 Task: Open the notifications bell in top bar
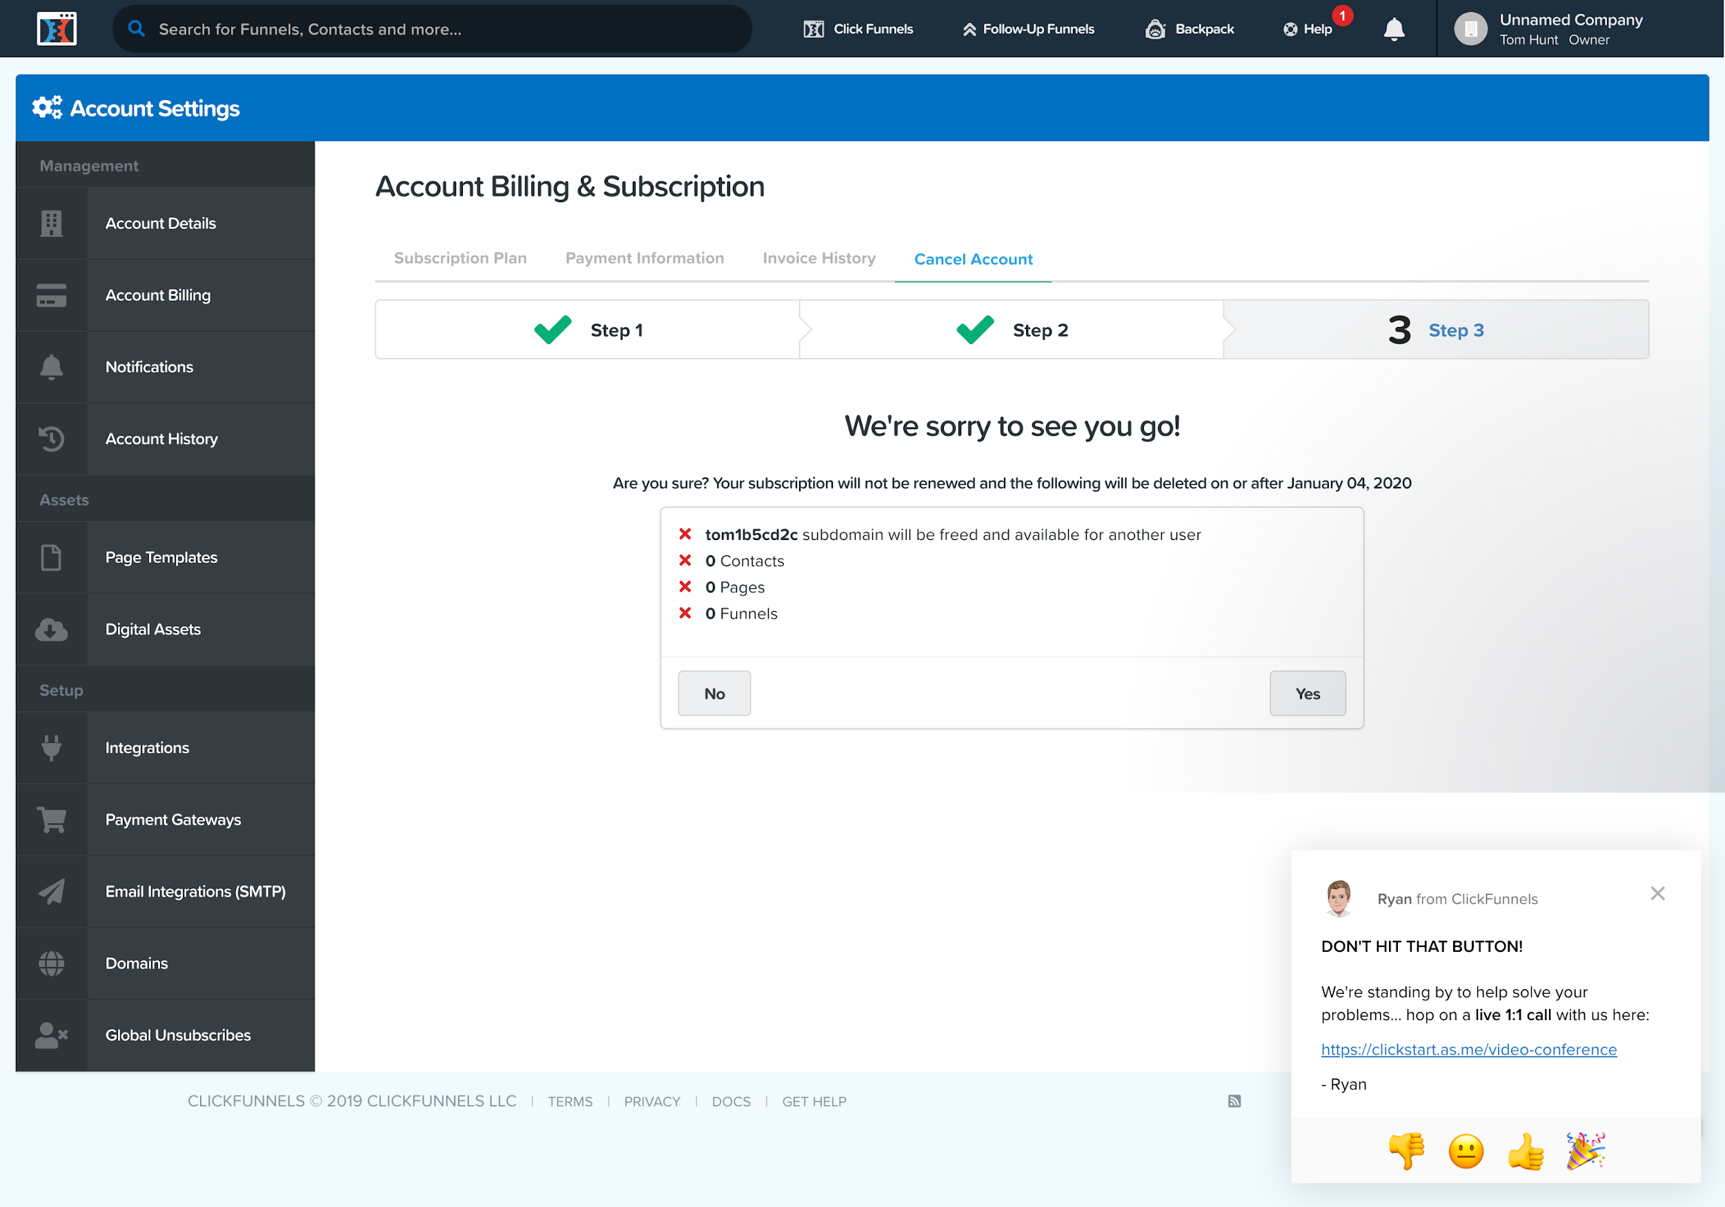click(x=1394, y=28)
